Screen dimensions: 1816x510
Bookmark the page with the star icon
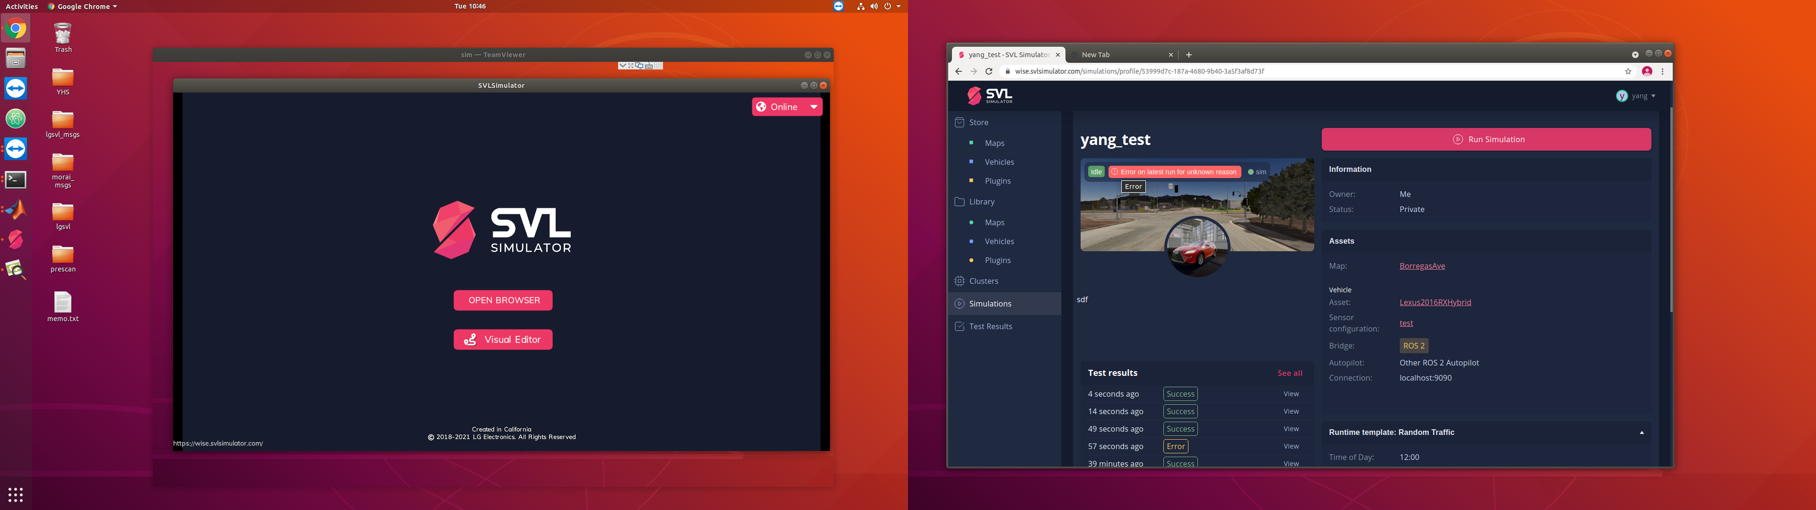click(x=1628, y=71)
